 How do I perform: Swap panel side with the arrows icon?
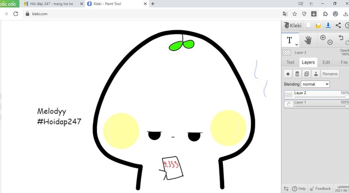(x=286, y=189)
